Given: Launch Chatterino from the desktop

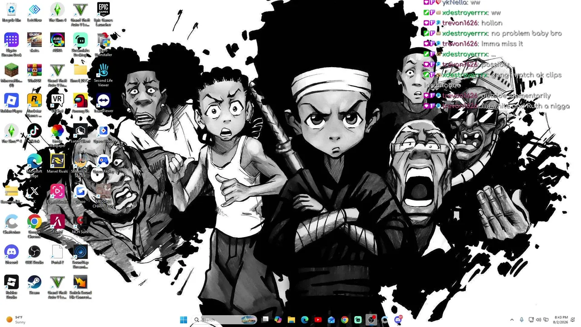Looking at the screenshot, I should [x=11, y=224].
